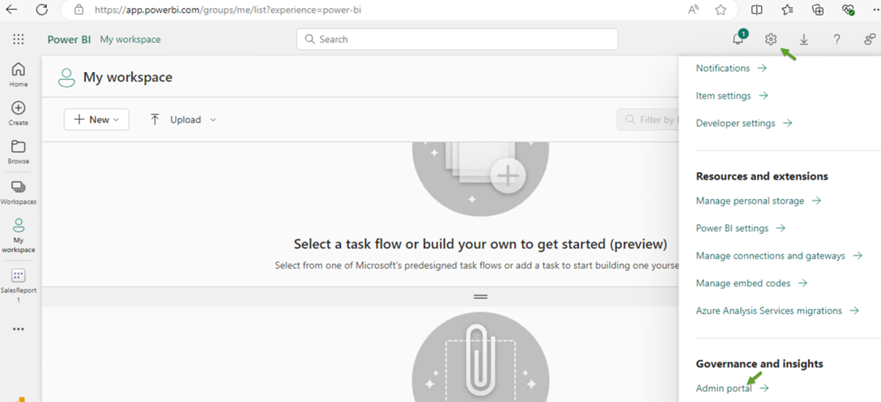Click the Filter by keyword field

tap(649, 120)
